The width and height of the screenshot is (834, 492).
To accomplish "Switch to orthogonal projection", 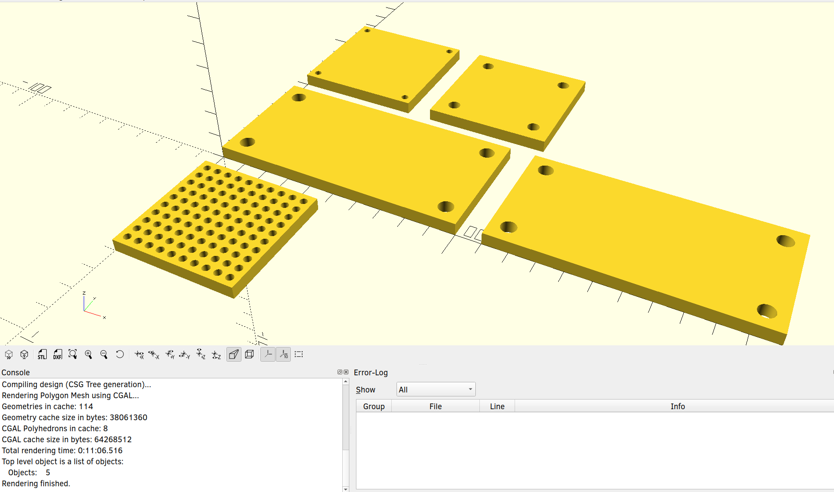I will [x=249, y=354].
